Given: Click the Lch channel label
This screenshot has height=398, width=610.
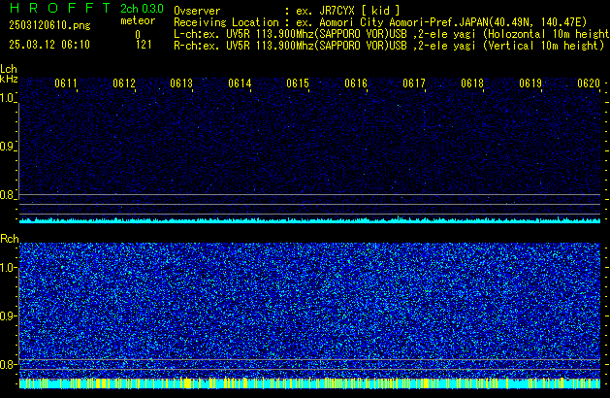Looking at the screenshot, I should [9, 69].
